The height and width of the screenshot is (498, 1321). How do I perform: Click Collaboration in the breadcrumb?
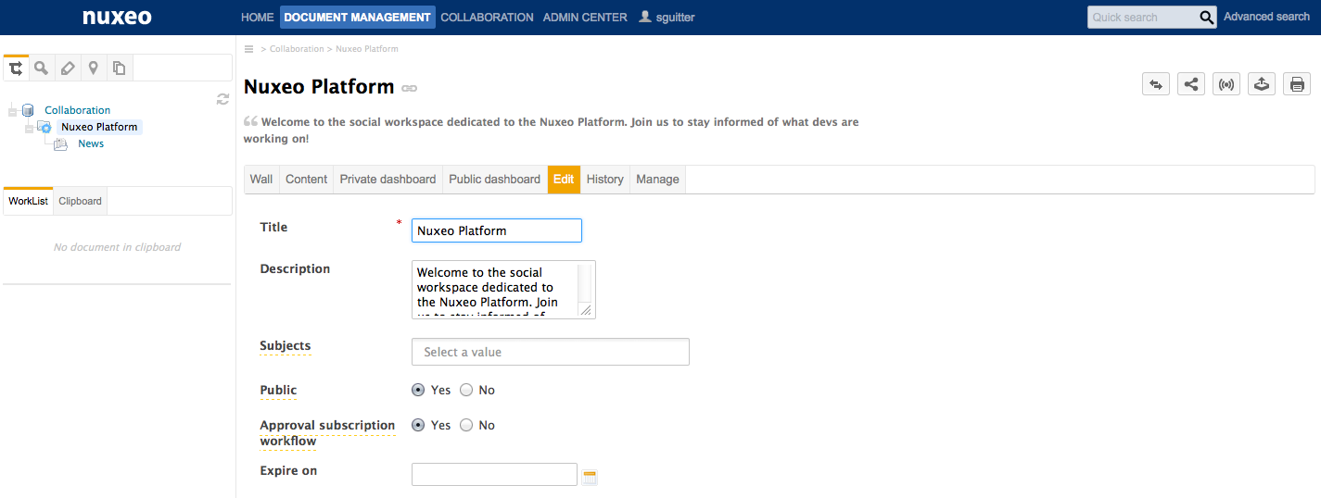tap(297, 49)
